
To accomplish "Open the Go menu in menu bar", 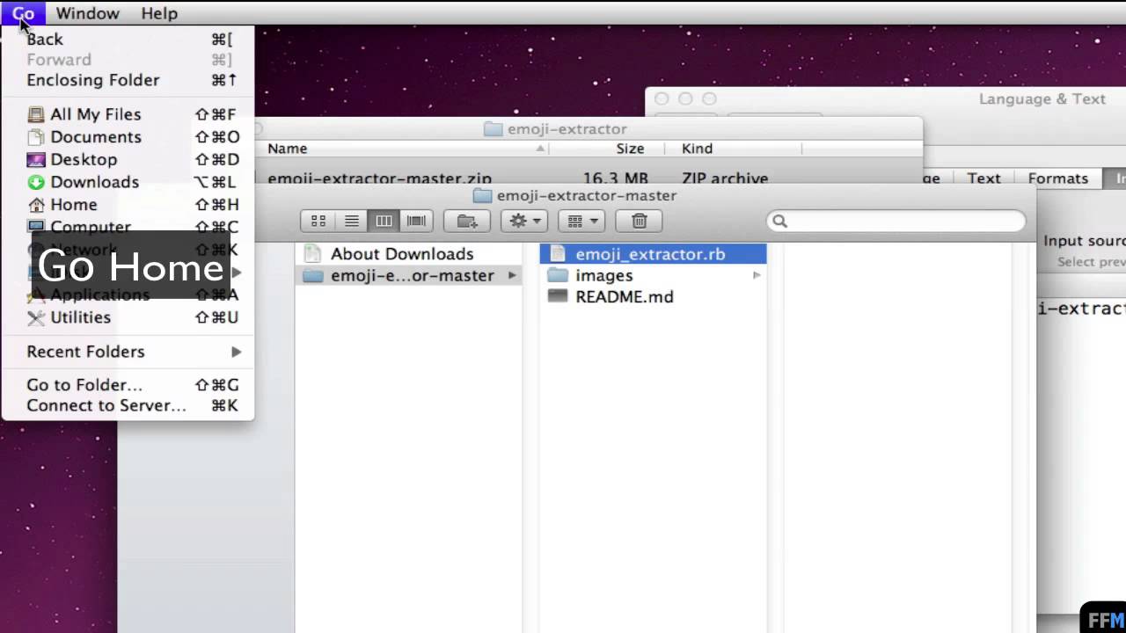I will pyautogui.click(x=23, y=13).
